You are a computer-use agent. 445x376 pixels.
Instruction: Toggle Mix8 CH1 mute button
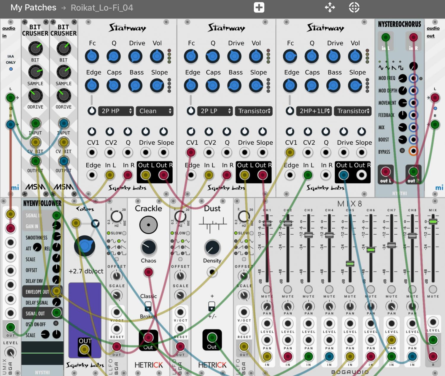pyautogui.click(x=267, y=289)
